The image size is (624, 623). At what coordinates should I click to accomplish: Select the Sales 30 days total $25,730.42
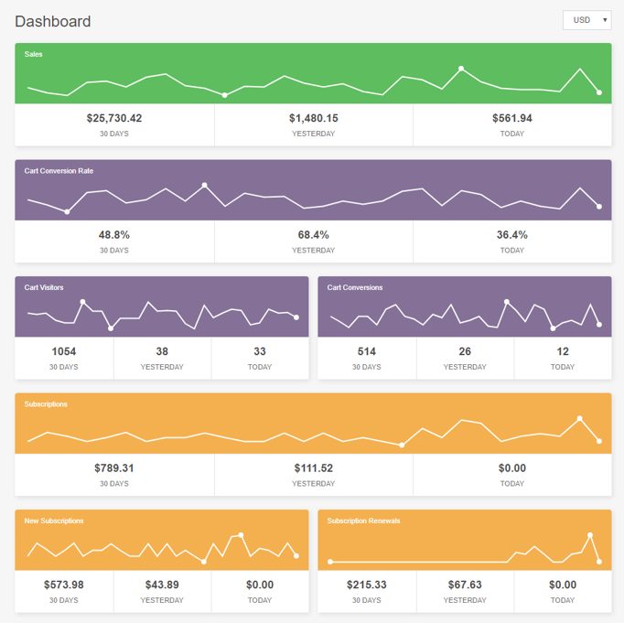click(114, 118)
